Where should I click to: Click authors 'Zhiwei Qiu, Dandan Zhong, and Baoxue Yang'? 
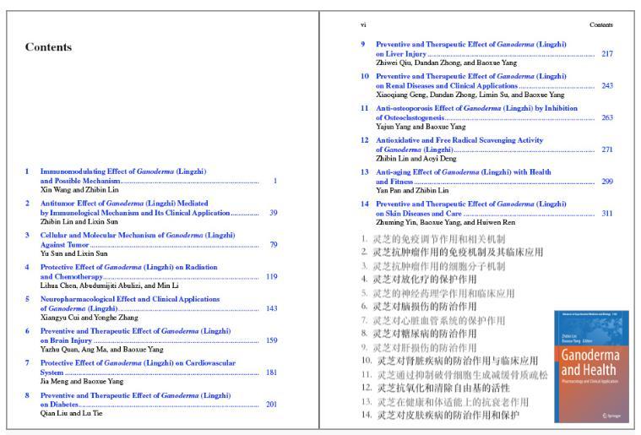tap(447, 63)
